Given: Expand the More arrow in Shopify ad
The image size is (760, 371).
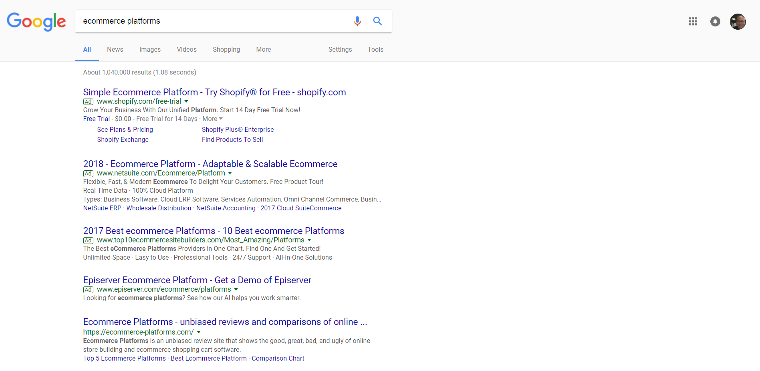Looking at the screenshot, I should 221,119.
